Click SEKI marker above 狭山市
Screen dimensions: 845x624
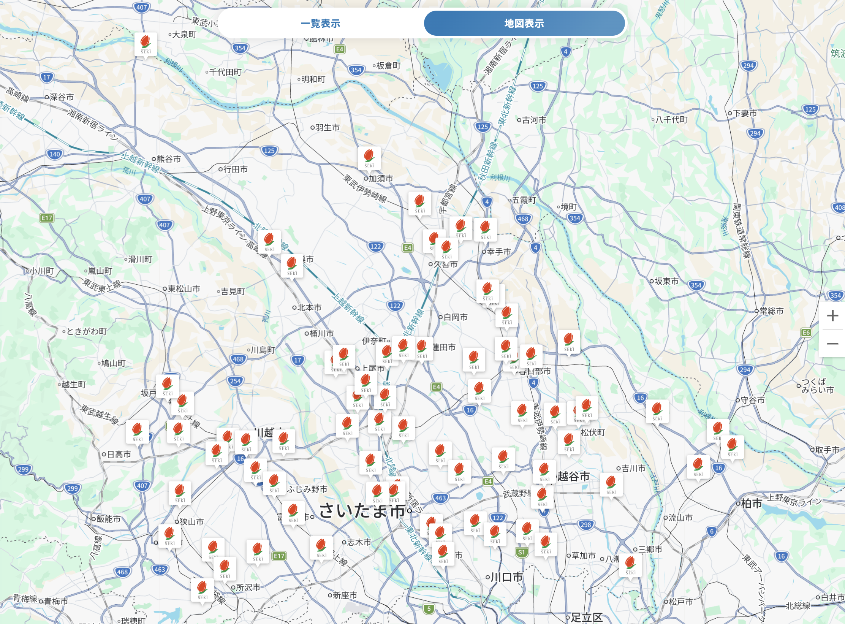(180, 493)
